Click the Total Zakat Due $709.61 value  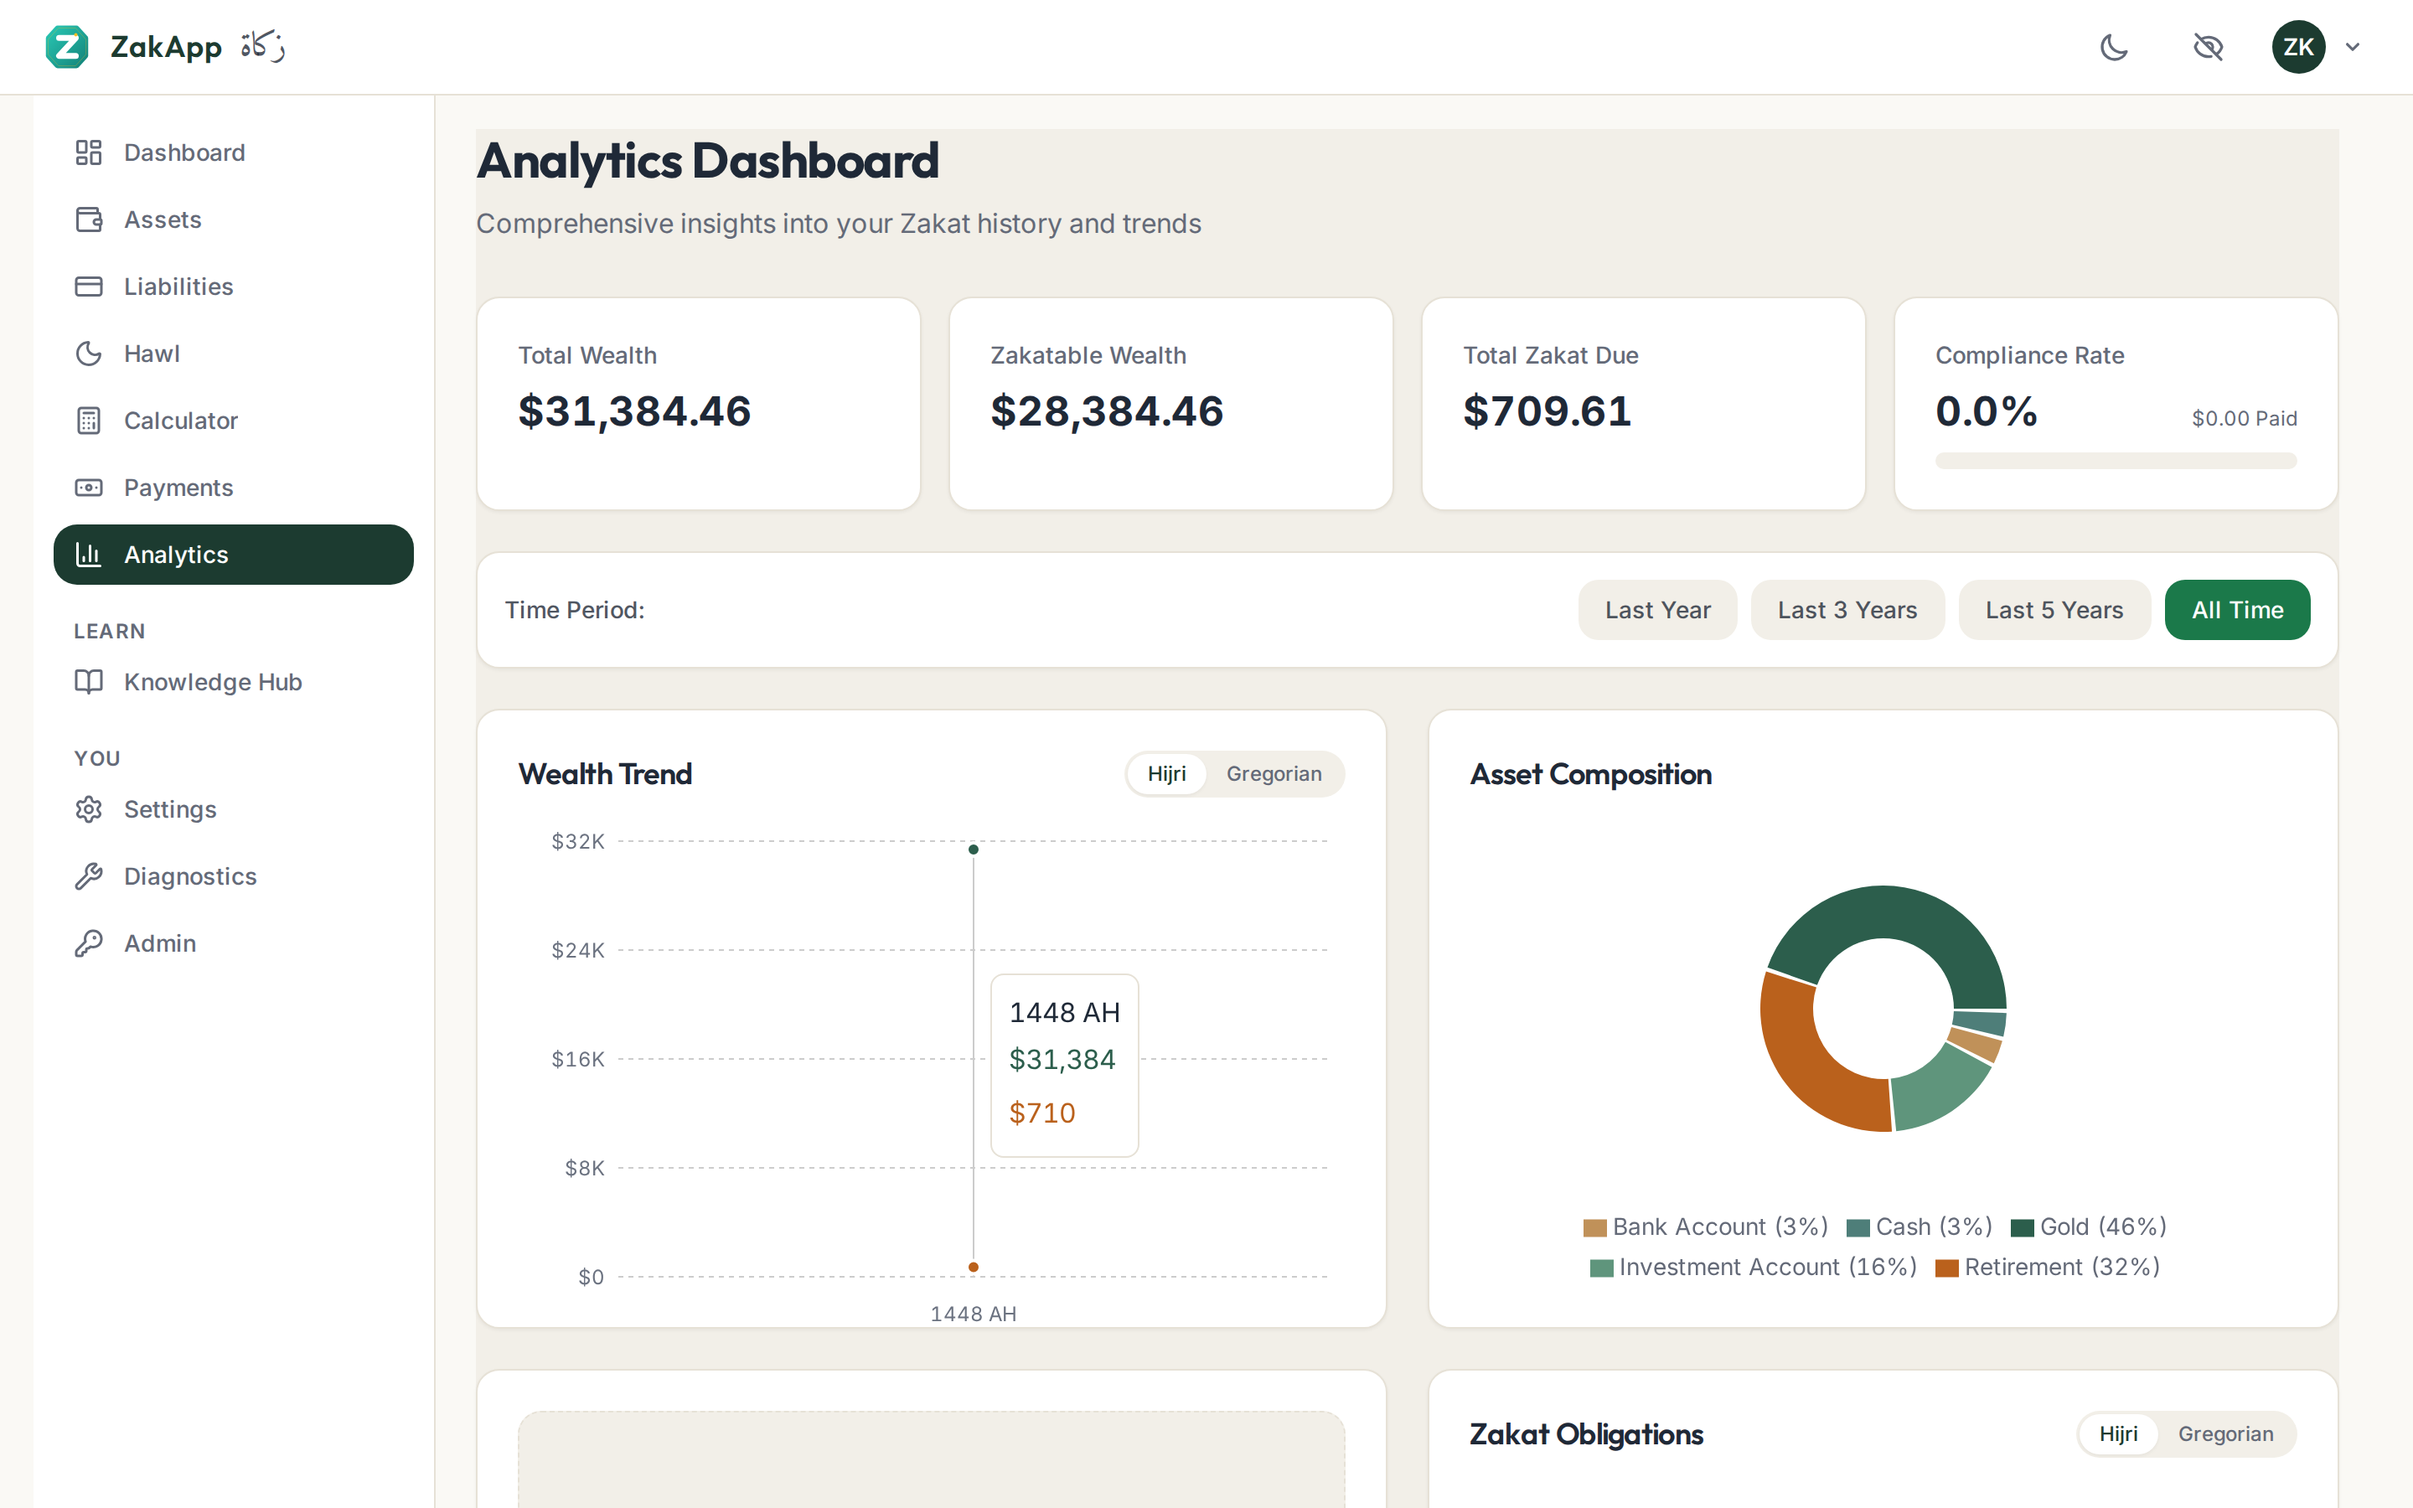coord(1547,411)
